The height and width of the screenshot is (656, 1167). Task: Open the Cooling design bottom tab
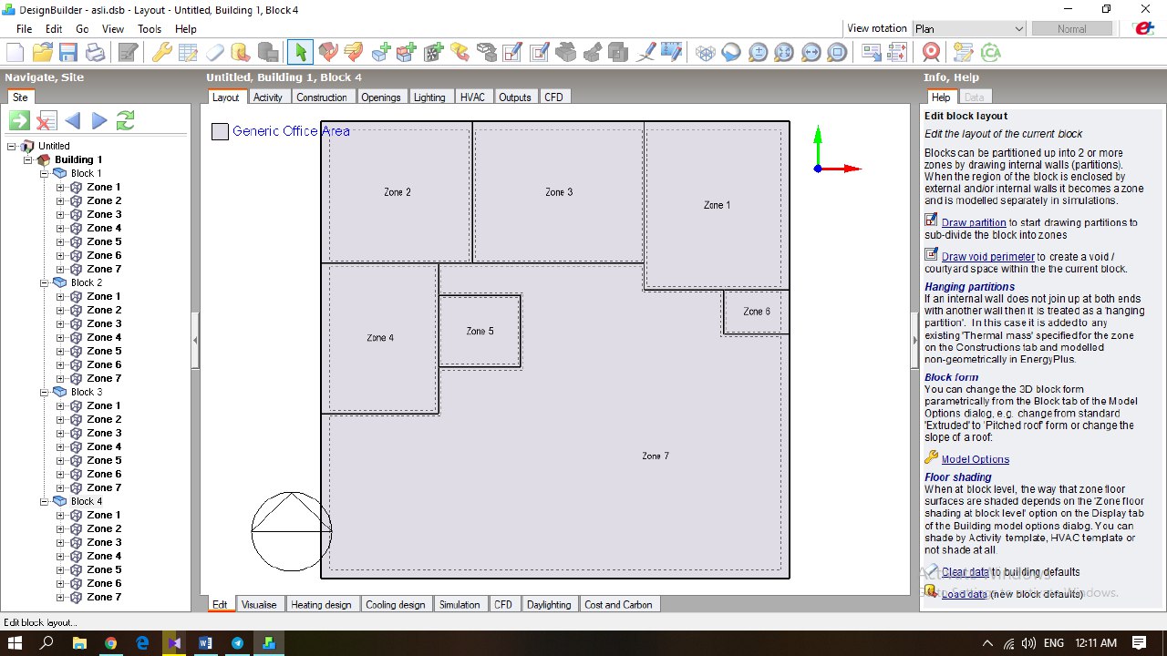(396, 604)
